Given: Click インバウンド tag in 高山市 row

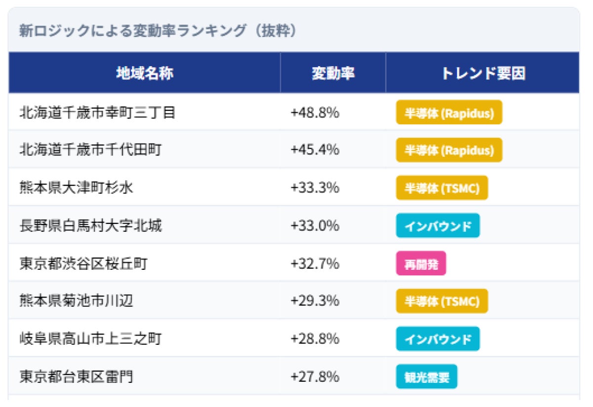Looking at the screenshot, I should point(437,339).
